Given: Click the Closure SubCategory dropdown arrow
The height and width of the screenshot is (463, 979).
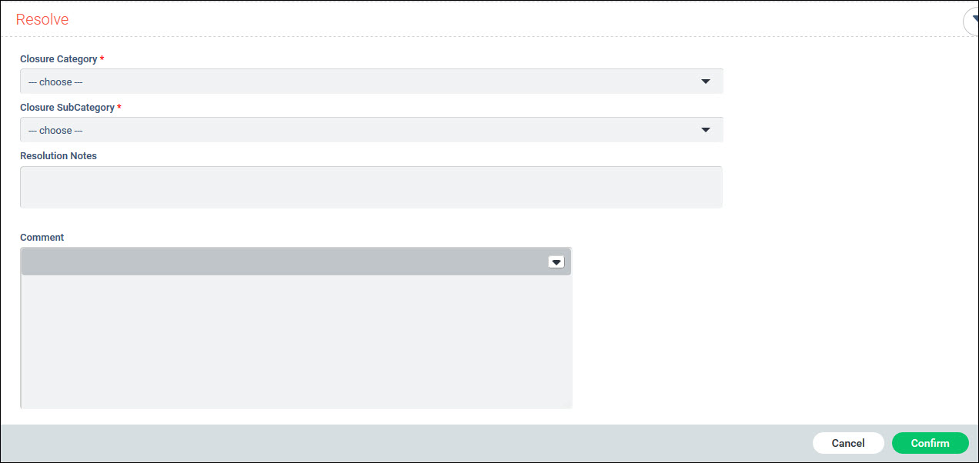Looking at the screenshot, I should click(705, 130).
